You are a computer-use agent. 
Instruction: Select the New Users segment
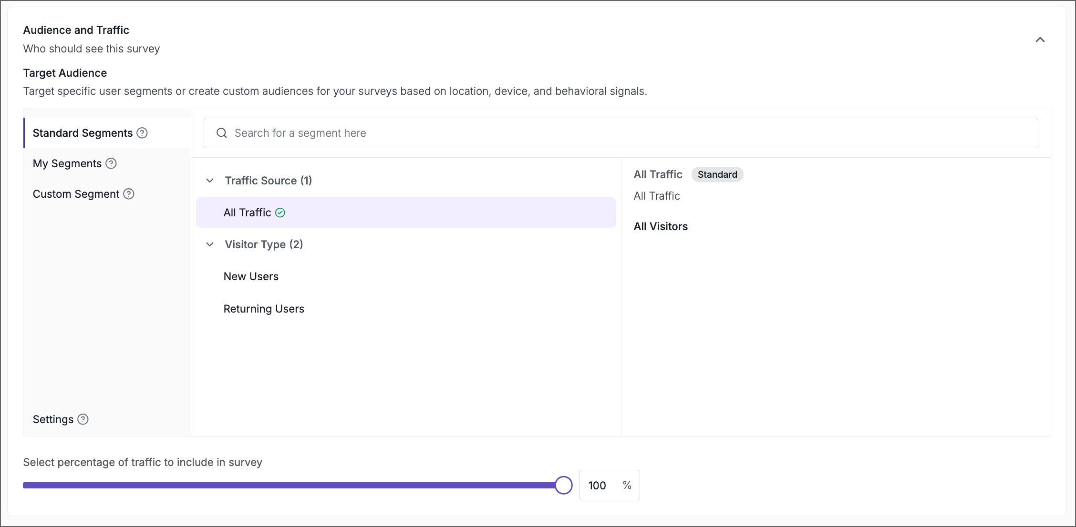(x=251, y=276)
